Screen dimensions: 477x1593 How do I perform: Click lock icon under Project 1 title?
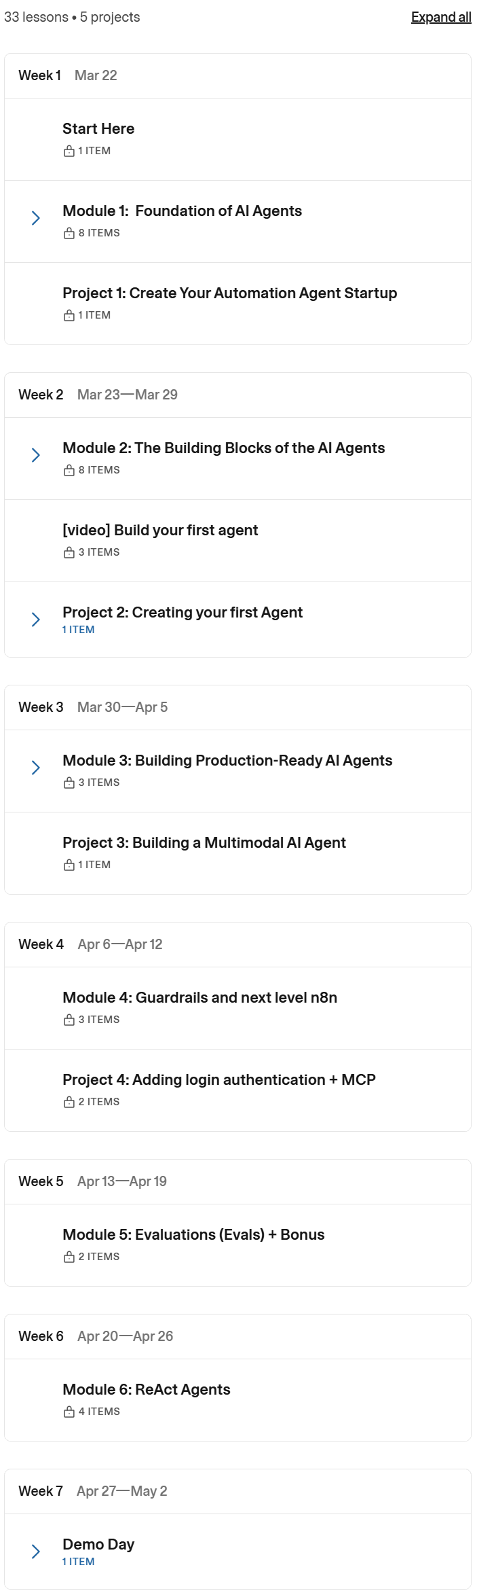(x=69, y=315)
